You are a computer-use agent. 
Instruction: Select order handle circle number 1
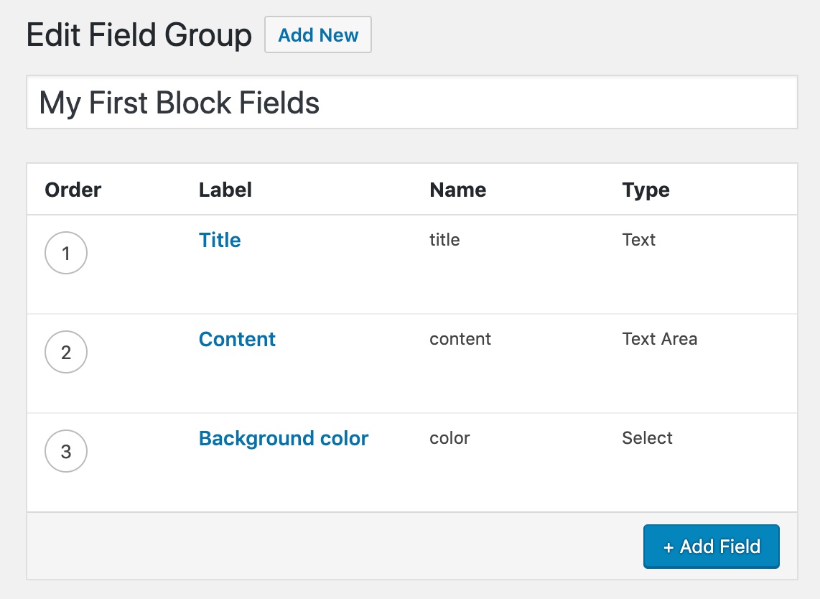(x=66, y=253)
